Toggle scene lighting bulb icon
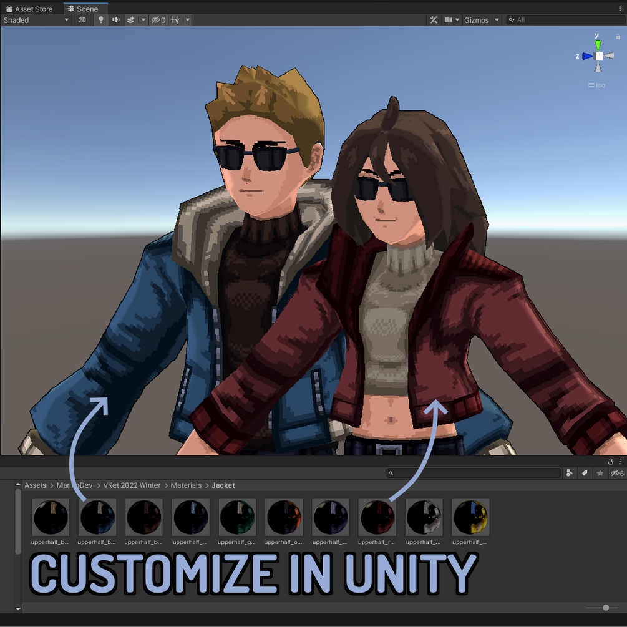This screenshot has width=627, height=627. pos(101,20)
